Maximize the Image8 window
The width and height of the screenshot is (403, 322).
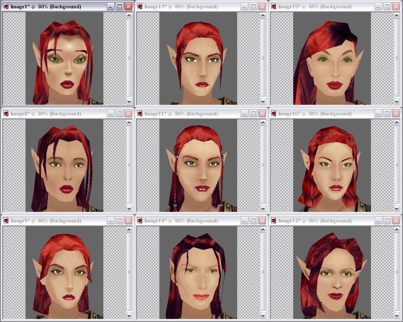[x=119, y=114]
